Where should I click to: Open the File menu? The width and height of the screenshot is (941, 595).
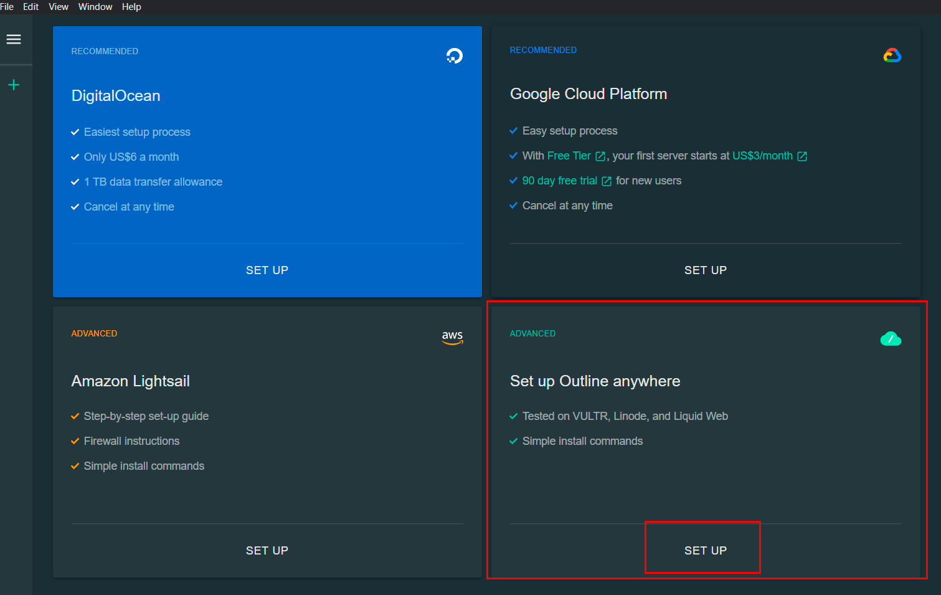(x=7, y=7)
